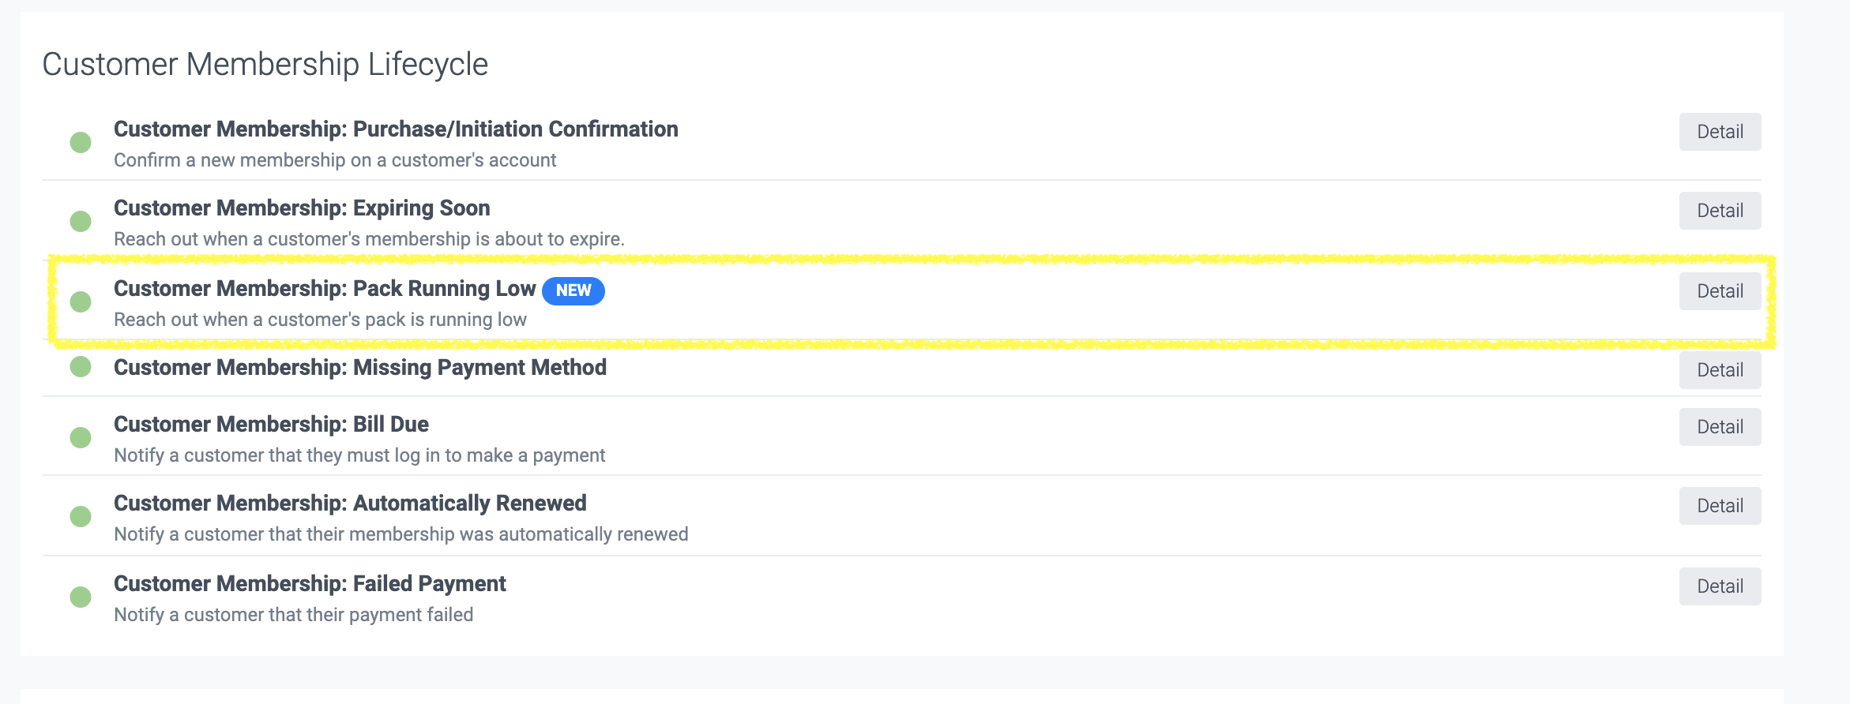
Task: Click green status dot for Missing Payment Method
Action: 81,367
